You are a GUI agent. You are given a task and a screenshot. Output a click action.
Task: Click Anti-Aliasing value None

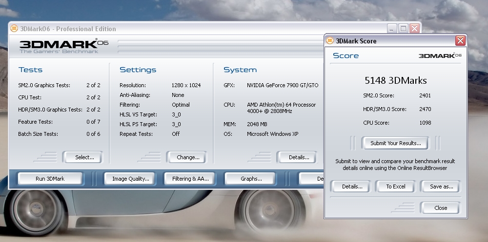click(x=178, y=95)
